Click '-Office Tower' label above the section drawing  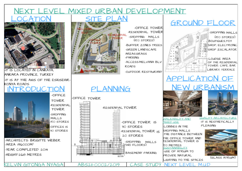86,98
